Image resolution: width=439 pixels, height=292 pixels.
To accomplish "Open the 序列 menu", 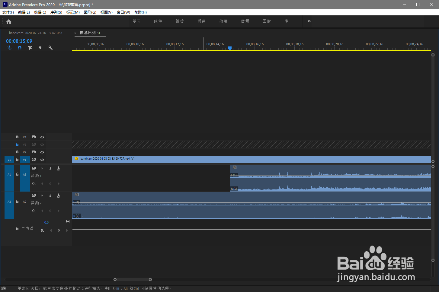I will [x=56, y=12].
